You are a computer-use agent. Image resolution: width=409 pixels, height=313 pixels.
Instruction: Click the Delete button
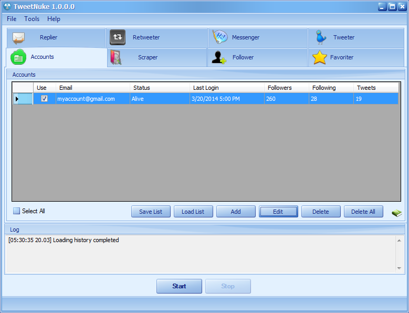click(321, 212)
